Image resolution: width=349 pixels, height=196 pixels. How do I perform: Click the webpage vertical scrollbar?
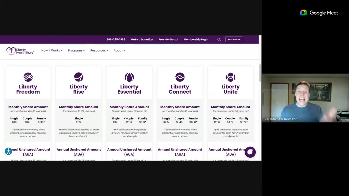(260, 73)
